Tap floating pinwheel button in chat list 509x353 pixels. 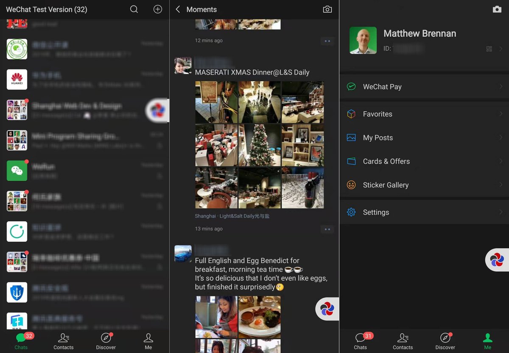point(158,111)
